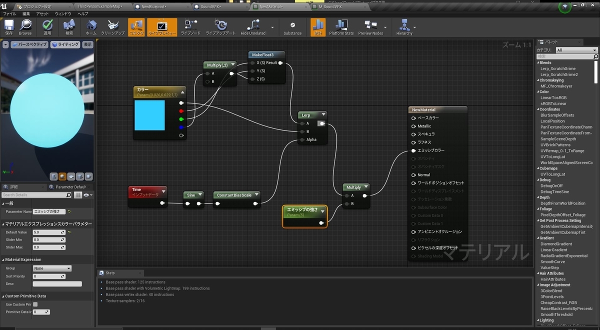Click the ホーム home toolbar icon
The image size is (600, 330).
click(x=91, y=27)
